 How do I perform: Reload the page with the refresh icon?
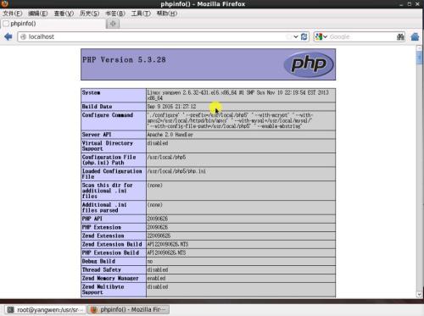304,36
